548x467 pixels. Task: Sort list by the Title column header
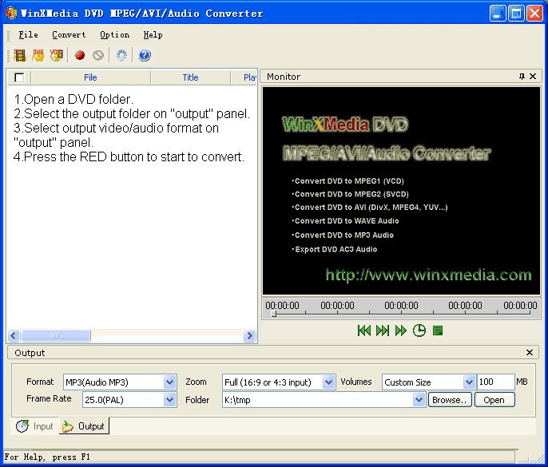point(190,77)
